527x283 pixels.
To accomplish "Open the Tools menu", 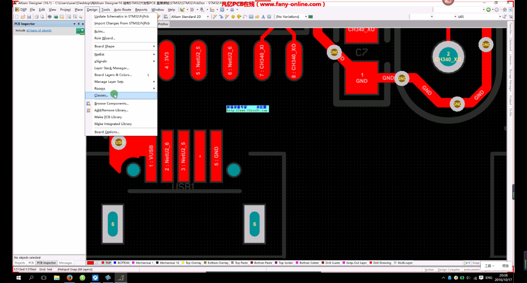I will point(106,10).
